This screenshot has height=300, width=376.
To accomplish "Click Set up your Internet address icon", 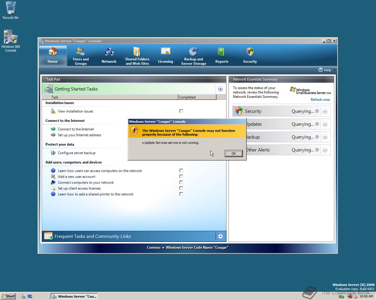I will [53, 135].
